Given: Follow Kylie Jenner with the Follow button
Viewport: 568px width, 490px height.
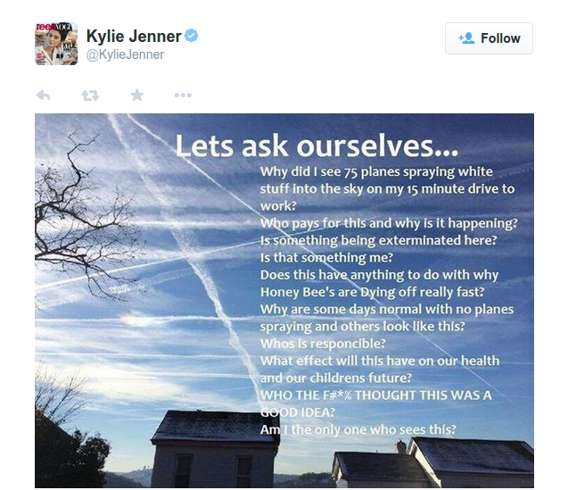Looking at the screenshot, I should tap(489, 38).
